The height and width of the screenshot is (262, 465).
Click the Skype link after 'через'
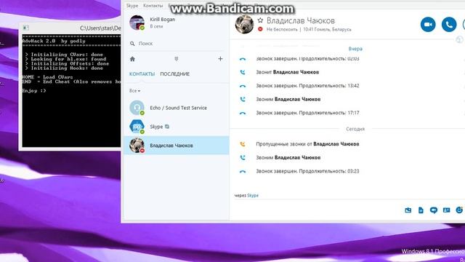[253, 196]
